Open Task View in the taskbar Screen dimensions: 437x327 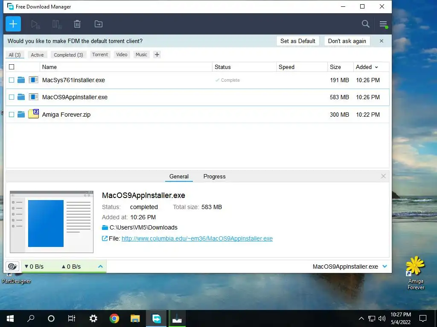click(x=72, y=318)
